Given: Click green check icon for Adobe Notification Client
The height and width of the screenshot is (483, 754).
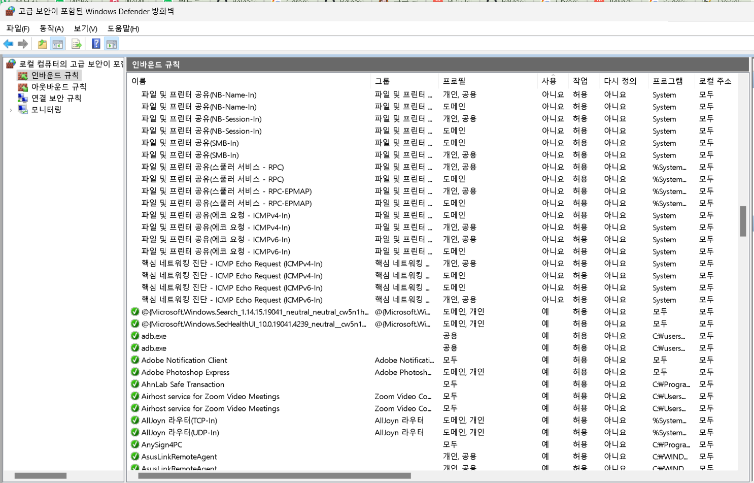Looking at the screenshot, I should tap(135, 360).
